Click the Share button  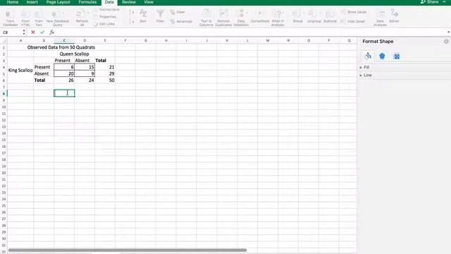coord(429,2)
